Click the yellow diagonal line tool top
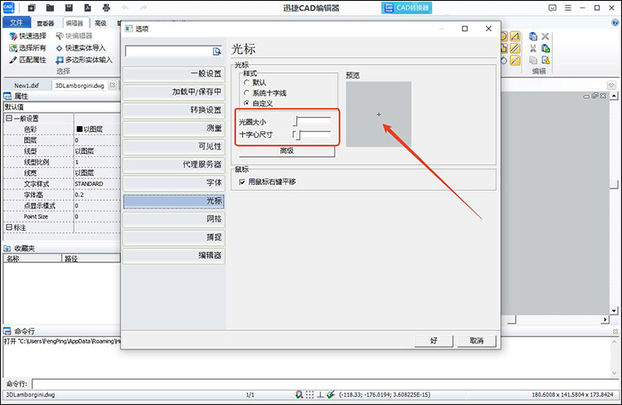This screenshot has height=405, width=622. tap(515, 37)
